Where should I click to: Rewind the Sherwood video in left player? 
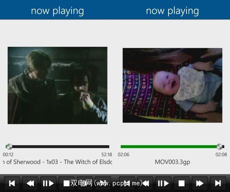pos(30,183)
